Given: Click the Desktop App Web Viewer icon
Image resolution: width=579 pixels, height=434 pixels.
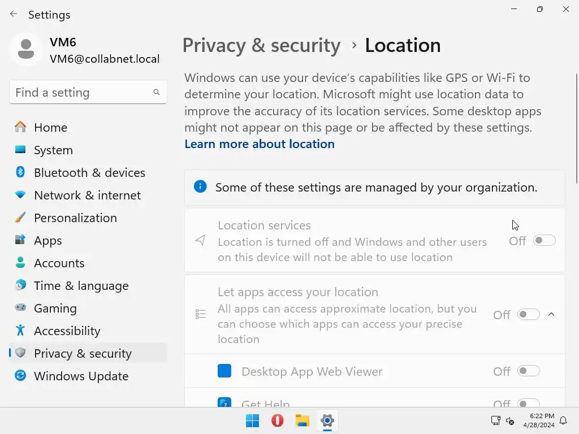Looking at the screenshot, I should click(x=224, y=371).
